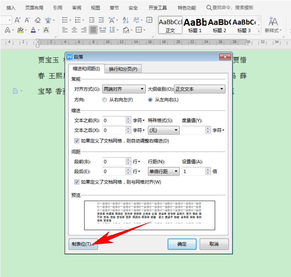Switch to 缩进和间距(I) tab

pyautogui.click(x=86, y=69)
